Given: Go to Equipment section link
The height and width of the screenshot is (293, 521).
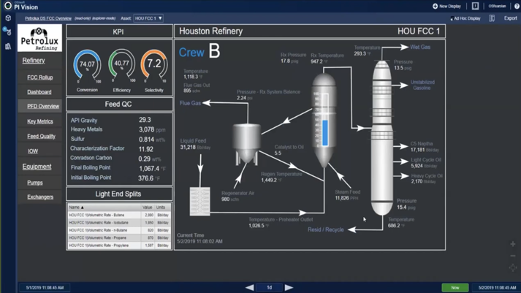Looking at the screenshot, I should pos(37,167).
